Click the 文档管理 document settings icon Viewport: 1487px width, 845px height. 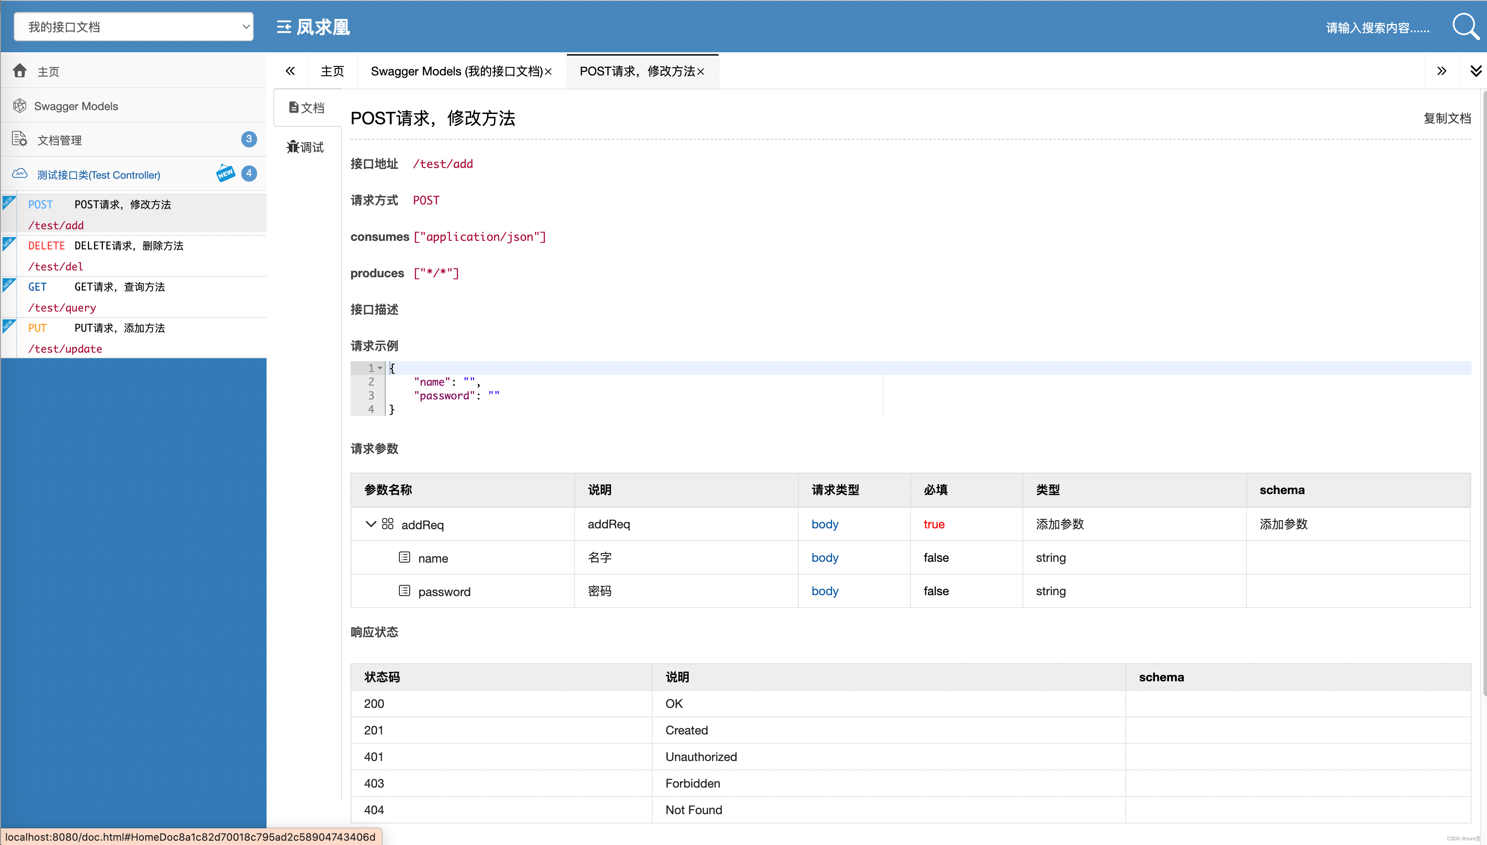tap(20, 139)
